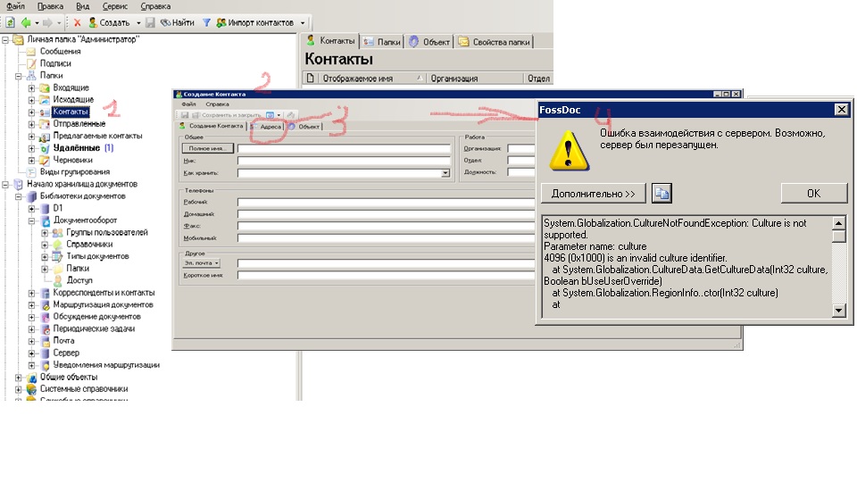Screen dimensions: 857x482
Task: Click the Черновики folder icon
Action: [x=45, y=160]
